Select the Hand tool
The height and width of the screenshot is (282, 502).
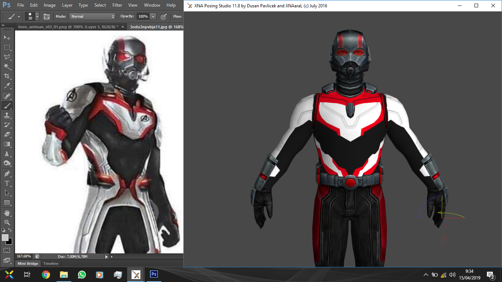7,213
